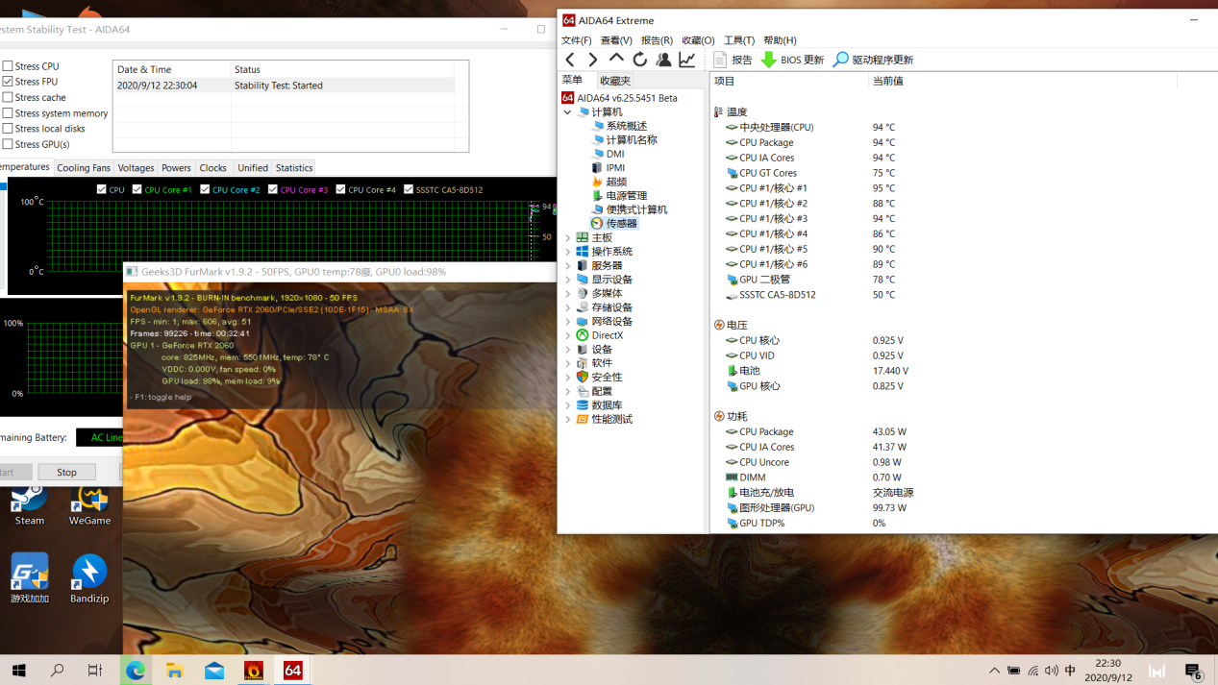Open taskbar search
Viewport: 1218px width, 685px height.
57,670
